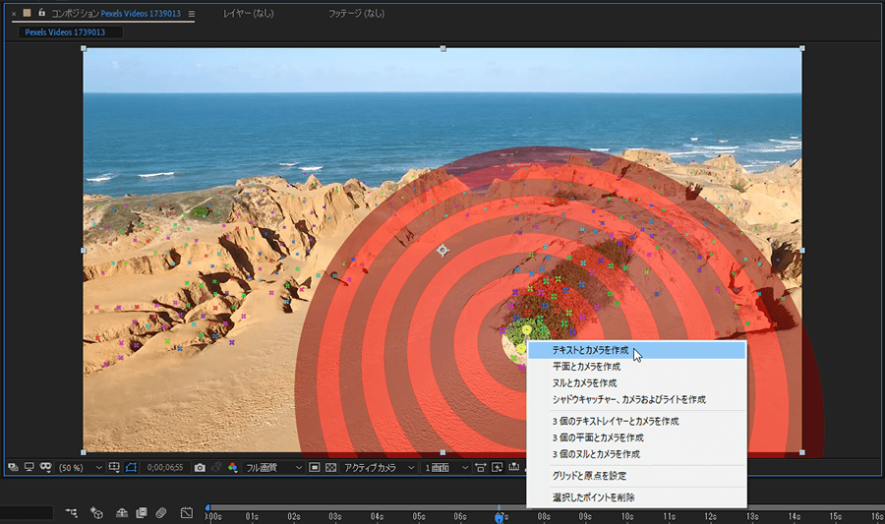
Task: Click the timeline button in viewer footer
Action: coord(513,467)
